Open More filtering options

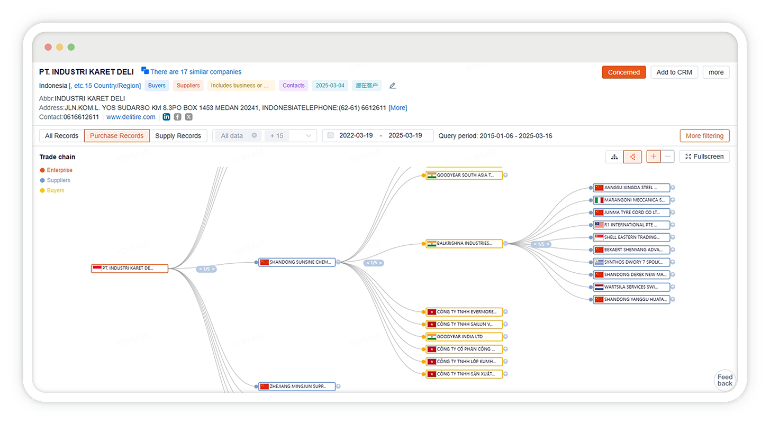704,136
